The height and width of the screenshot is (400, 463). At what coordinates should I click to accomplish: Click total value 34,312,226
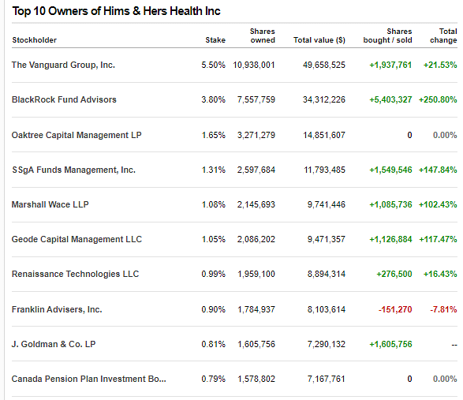pyautogui.click(x=324, y=100)
